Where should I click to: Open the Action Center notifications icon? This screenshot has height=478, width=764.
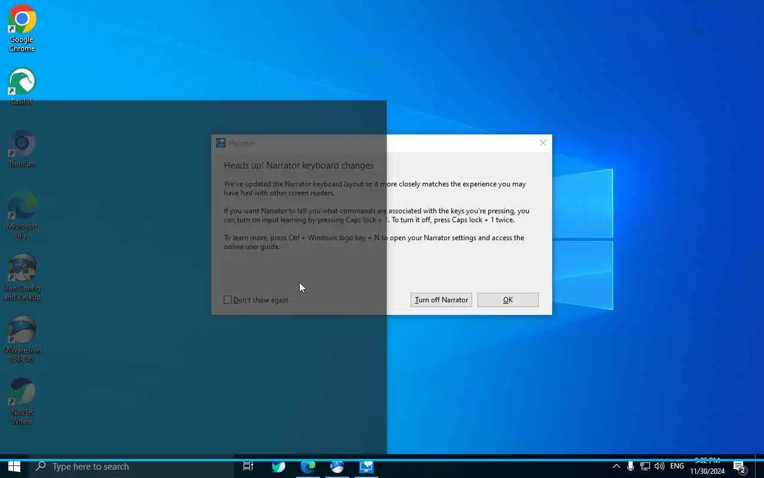pos(740,467)
